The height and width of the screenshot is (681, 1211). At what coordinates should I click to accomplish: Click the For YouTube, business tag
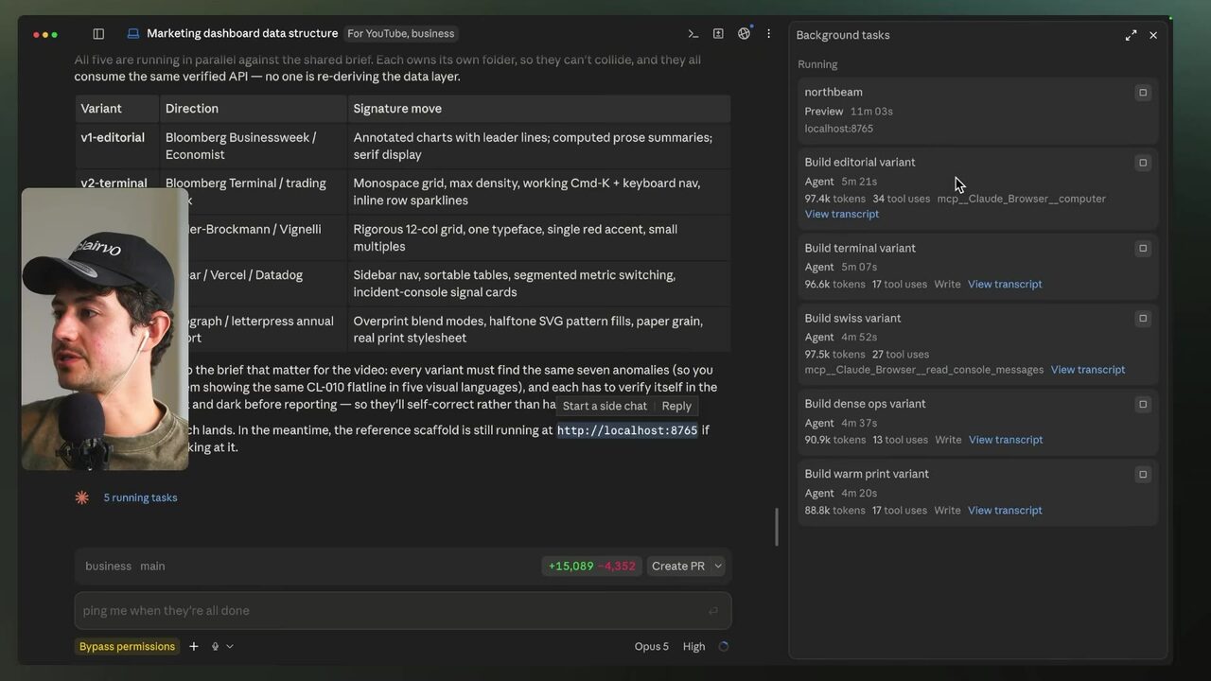[400, 34]
